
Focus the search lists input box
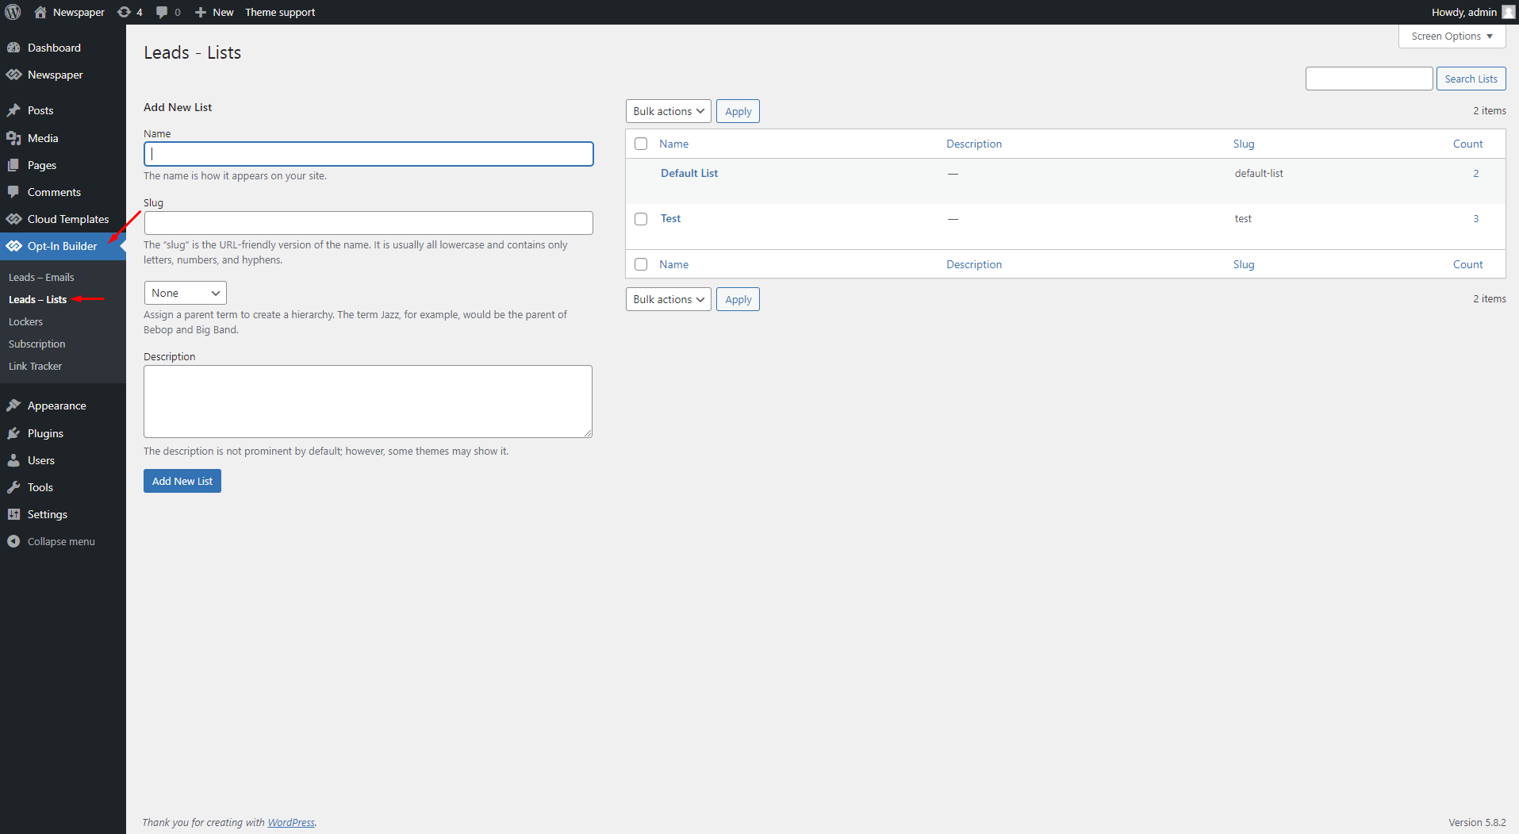[1369, 79]
